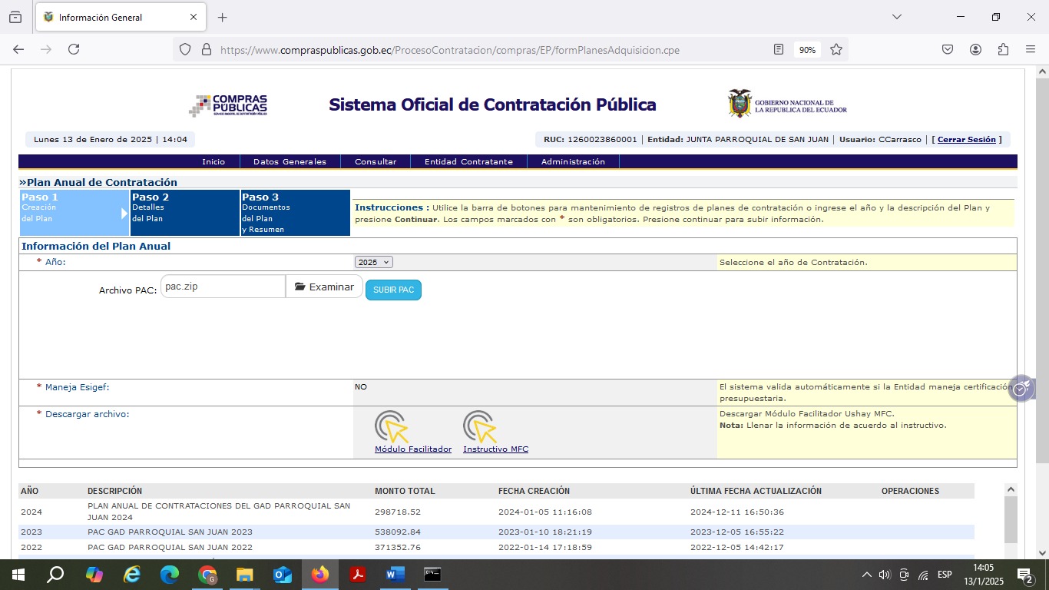Screen dimensions: 1049x590
Task: Click the Instructivo MFC download icon
Action: click(479, 426)
